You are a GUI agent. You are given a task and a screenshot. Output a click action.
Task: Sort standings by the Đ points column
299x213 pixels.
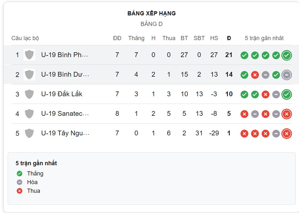(x=229, y=38)
